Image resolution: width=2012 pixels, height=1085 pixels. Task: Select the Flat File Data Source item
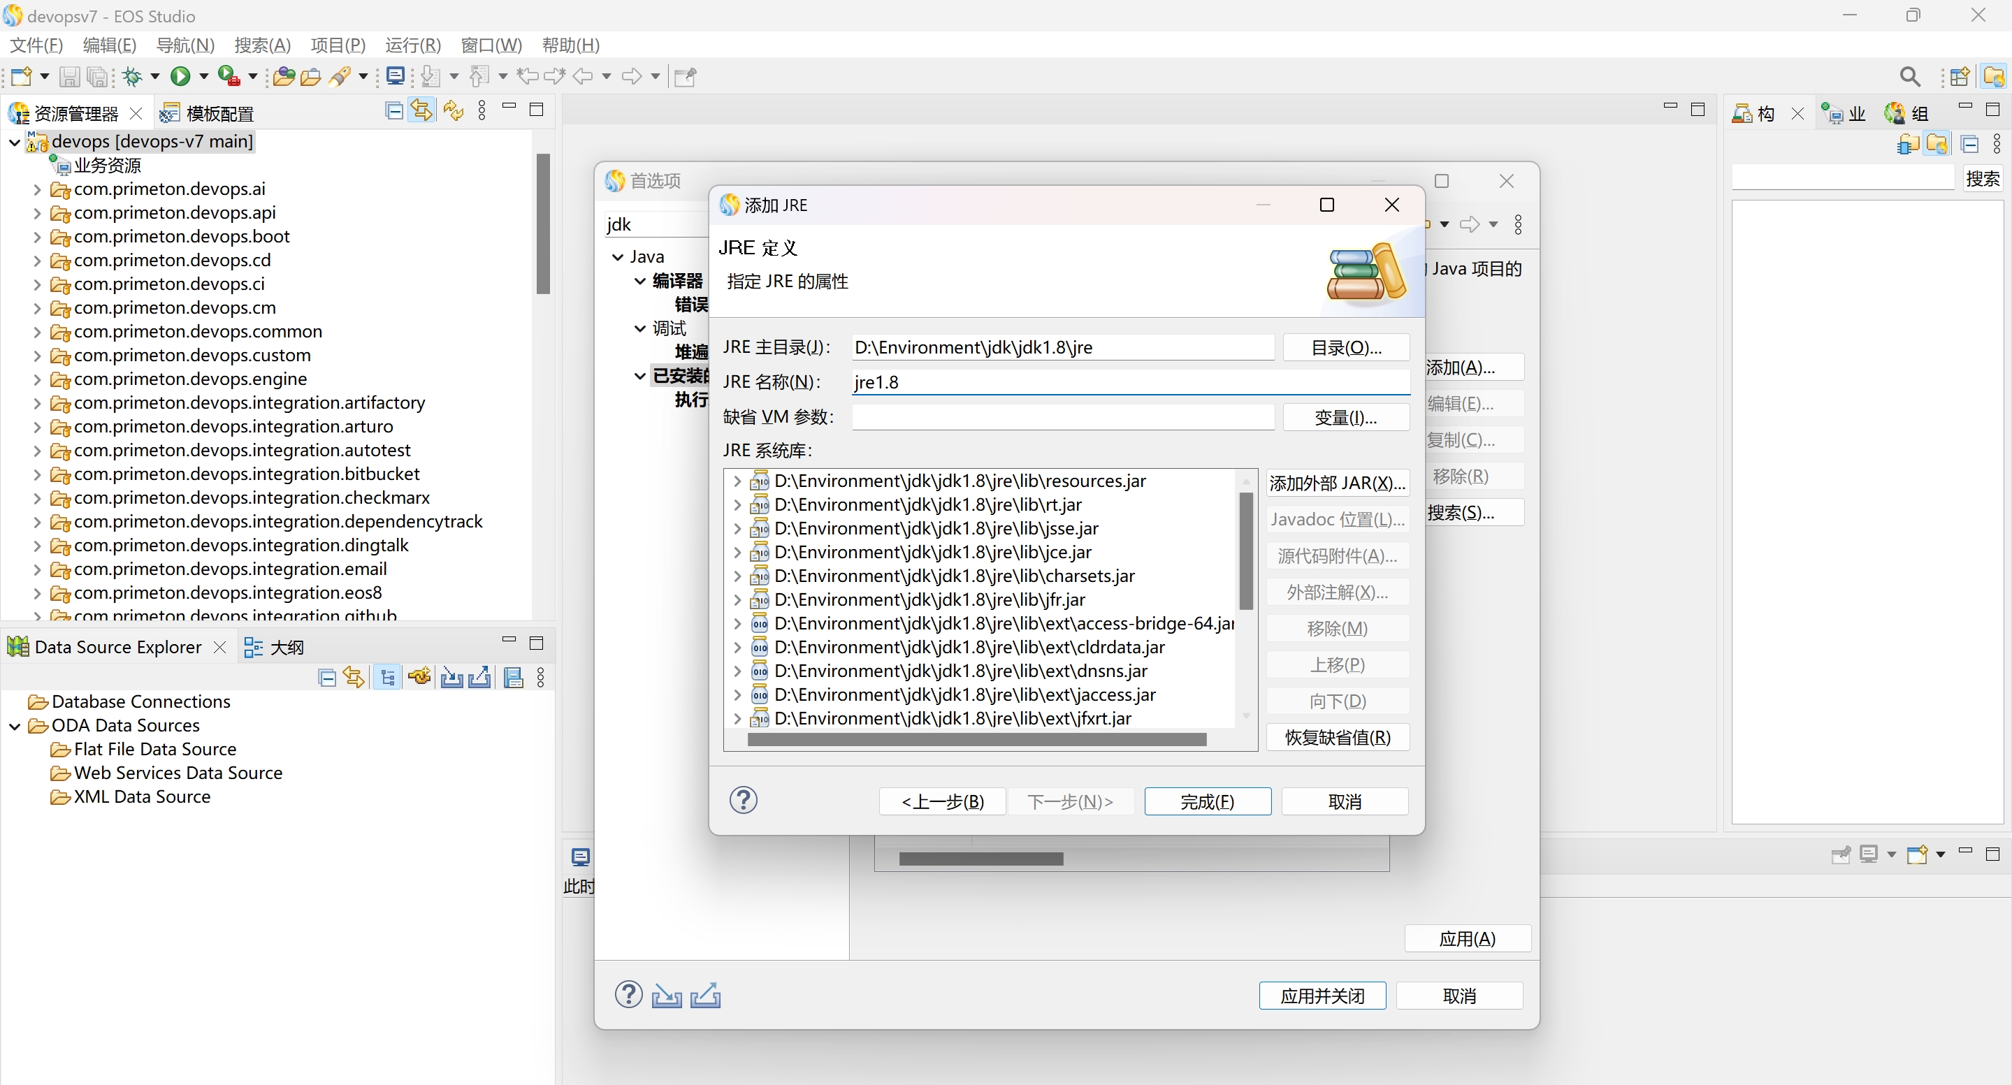[154, 750]
